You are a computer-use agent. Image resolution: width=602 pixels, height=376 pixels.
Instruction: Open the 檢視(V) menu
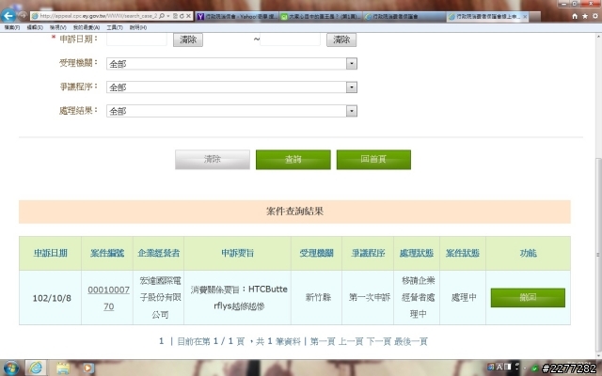[x=57, y=27]
